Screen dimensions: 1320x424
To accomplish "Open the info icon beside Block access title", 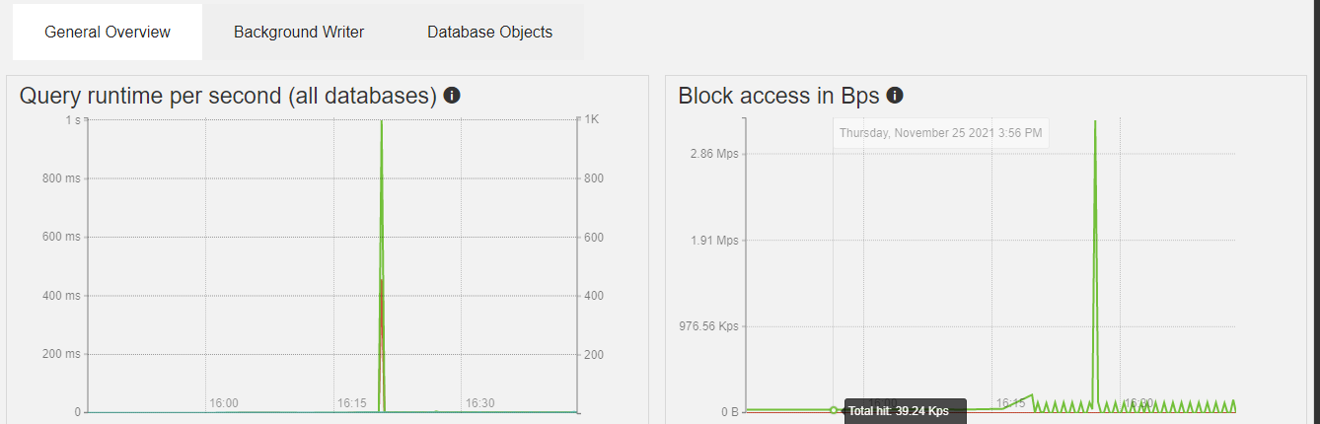I will [895, 96].
